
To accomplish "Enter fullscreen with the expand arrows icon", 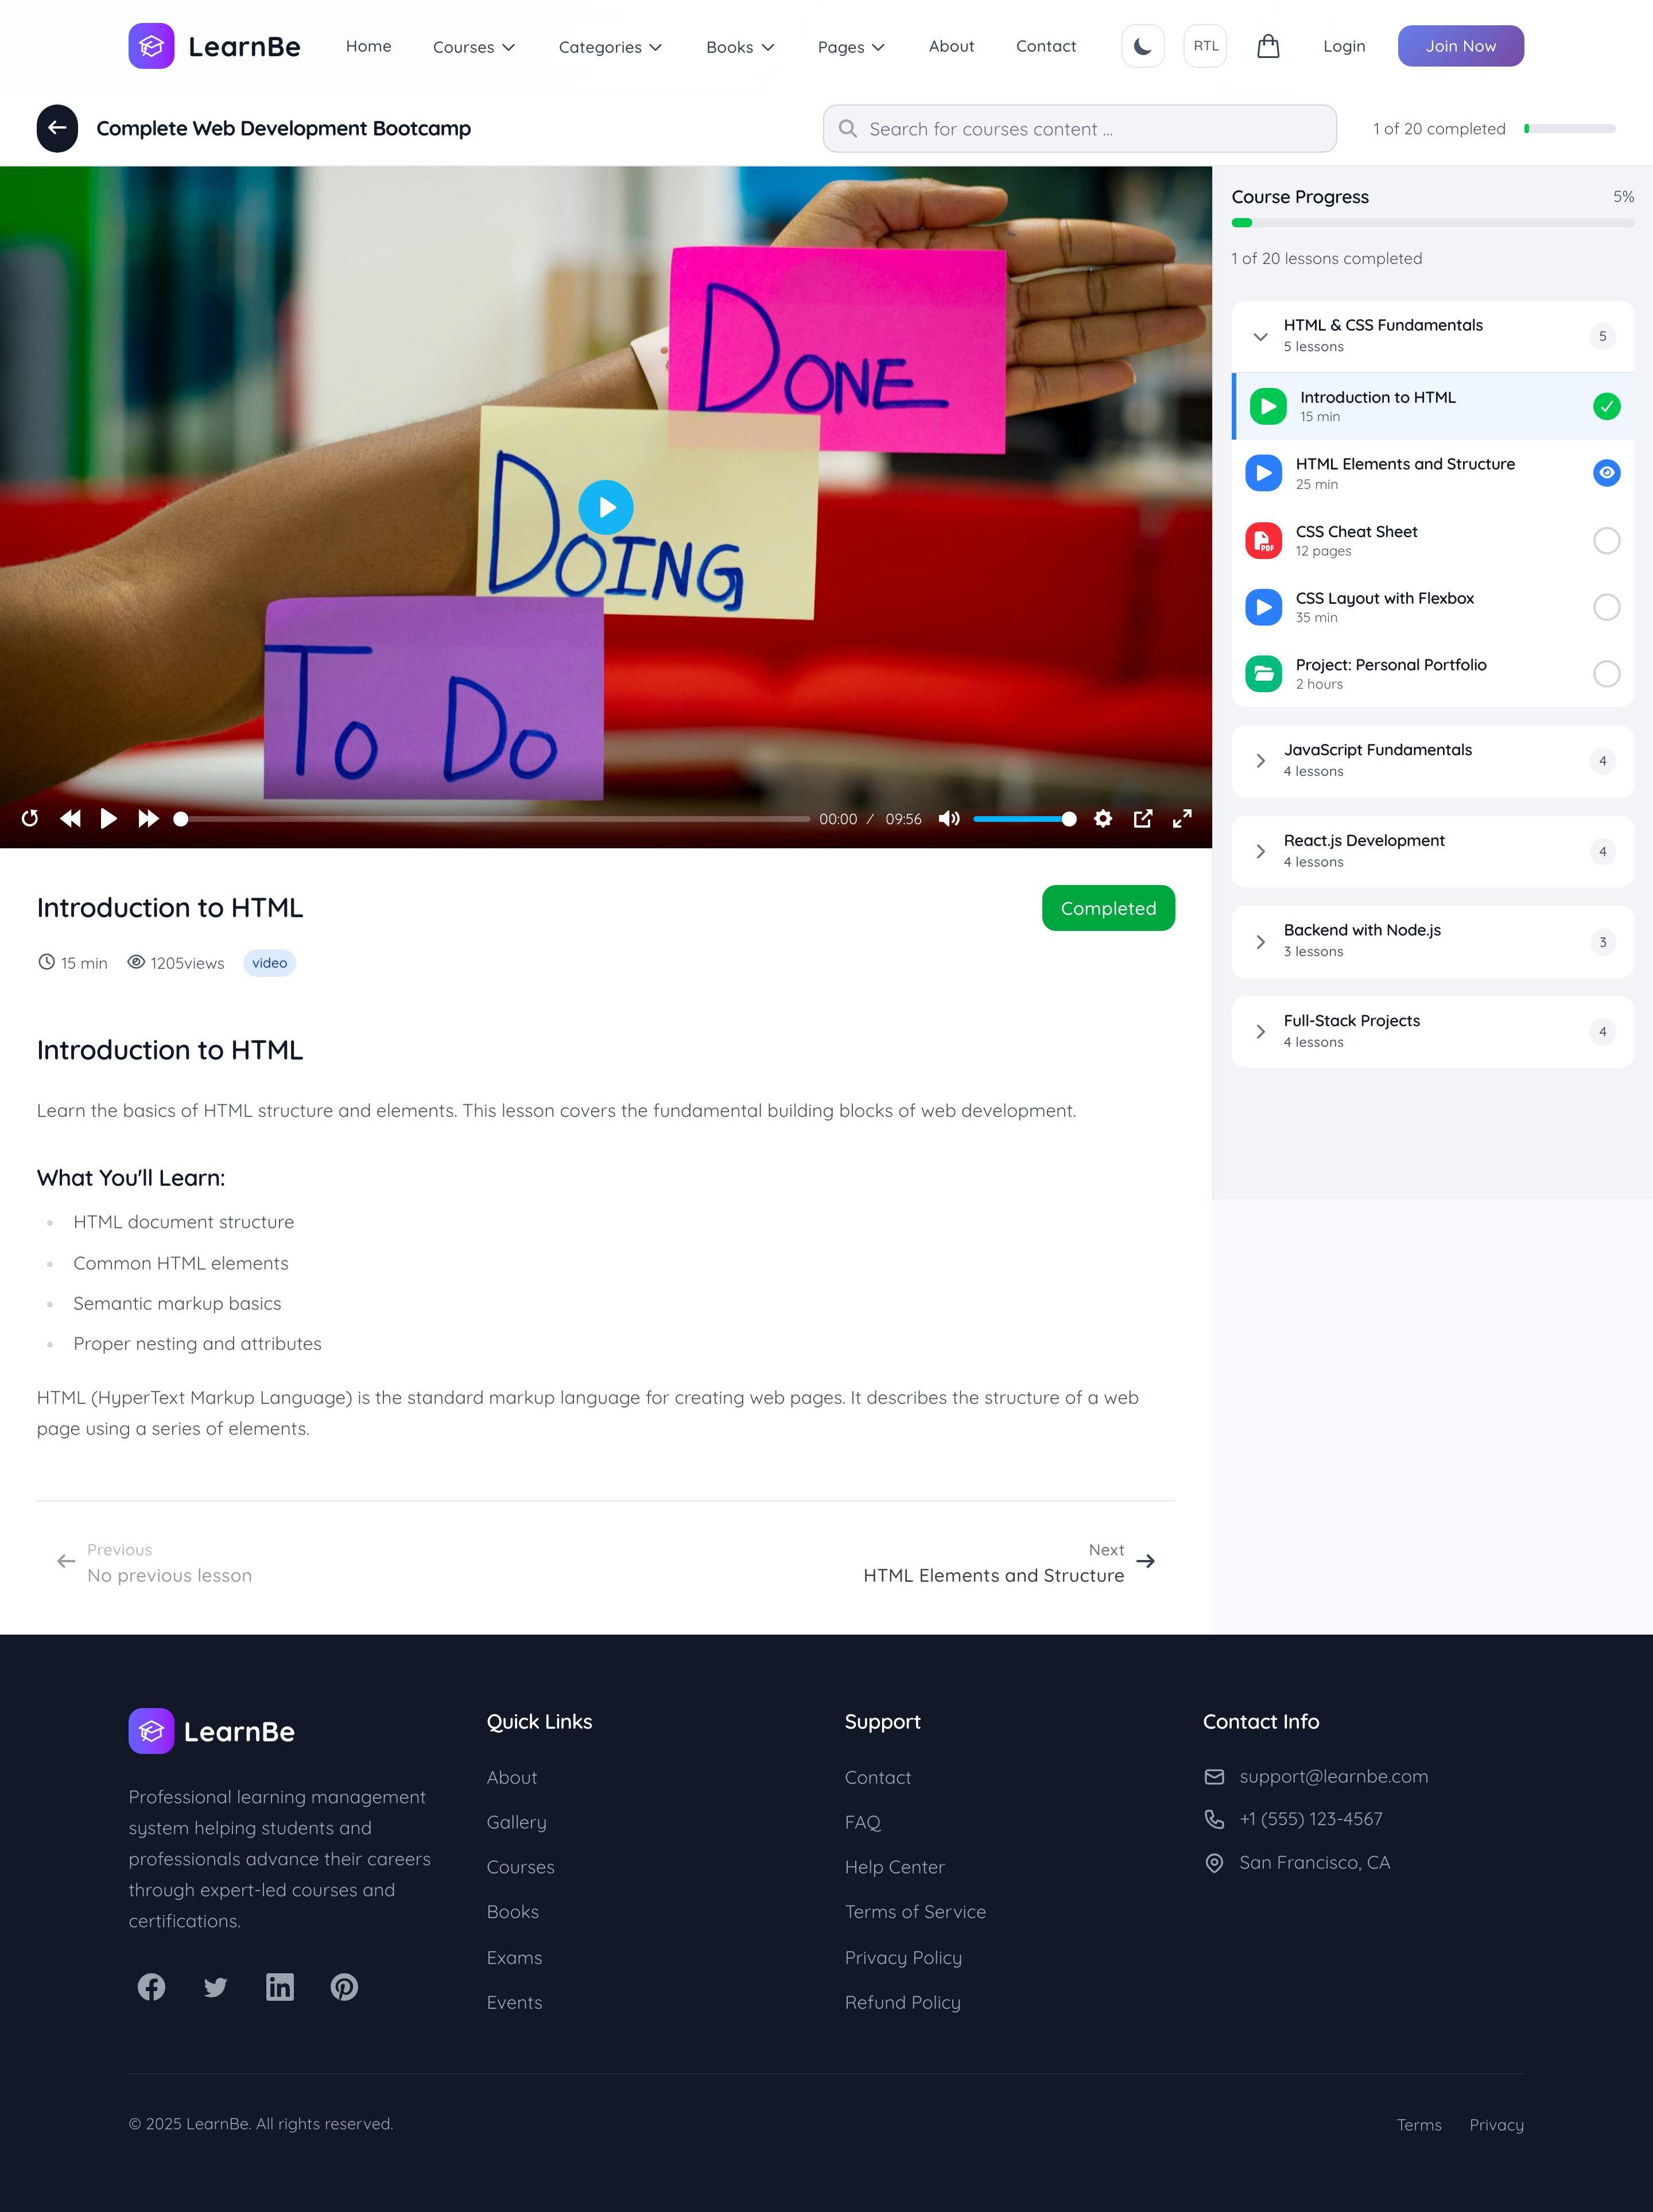I will click(1182, 819).
